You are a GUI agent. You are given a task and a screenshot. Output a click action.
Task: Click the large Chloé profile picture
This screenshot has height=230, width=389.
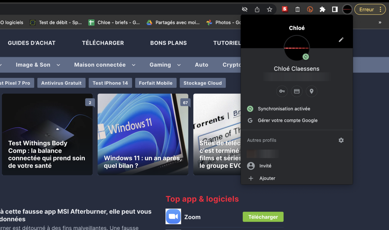click(297, 48)
